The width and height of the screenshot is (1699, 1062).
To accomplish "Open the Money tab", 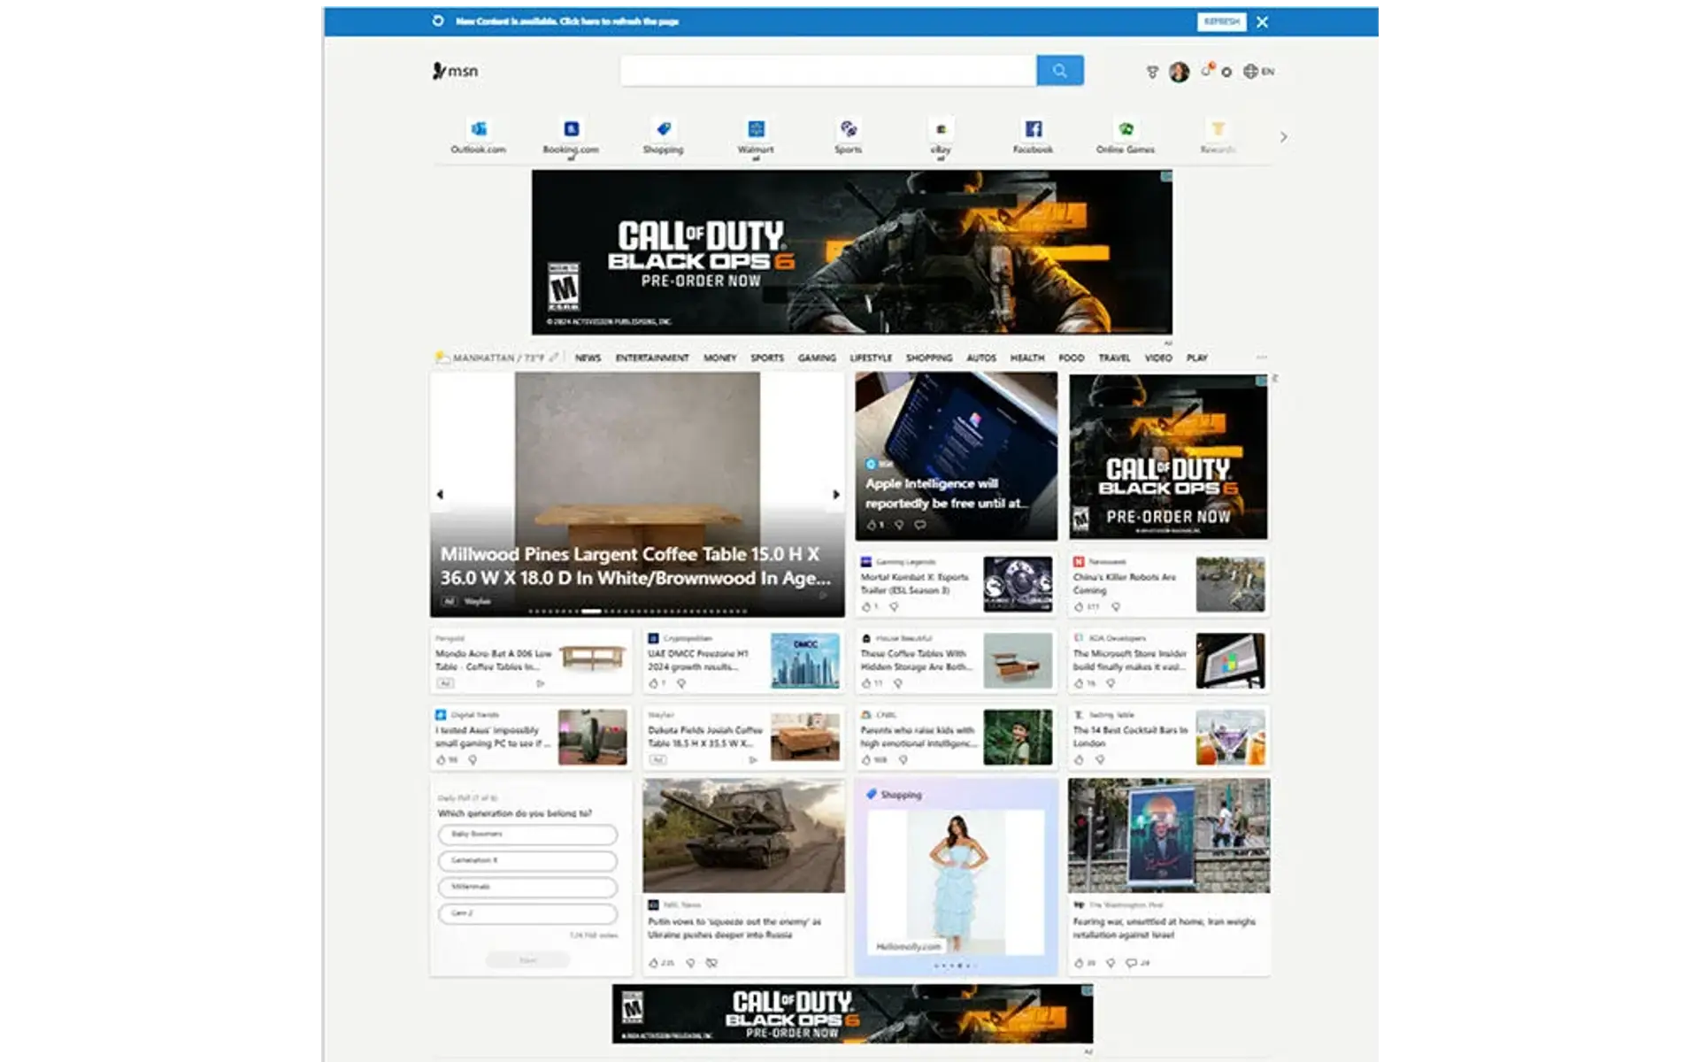I will pos(720,358).
